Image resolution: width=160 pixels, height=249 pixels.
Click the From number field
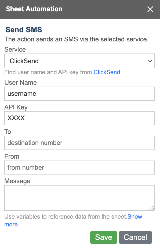79,168
